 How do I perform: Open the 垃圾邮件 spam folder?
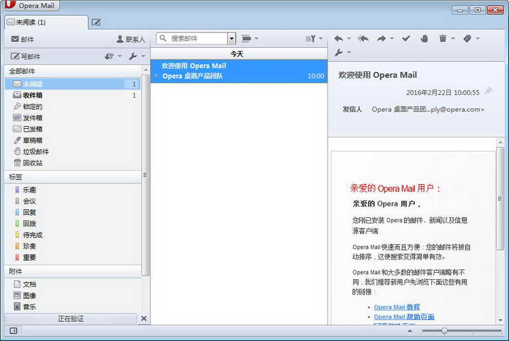73,152
